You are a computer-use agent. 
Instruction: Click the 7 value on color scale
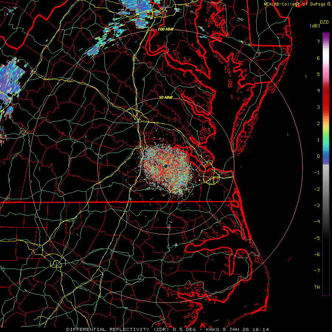click(x=318, y=41)
